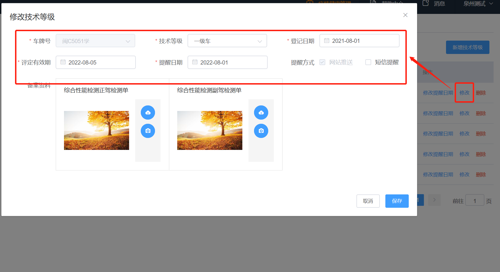Enable the 短信提醒 checkbox
500x272 pixels.
point(368,62)
